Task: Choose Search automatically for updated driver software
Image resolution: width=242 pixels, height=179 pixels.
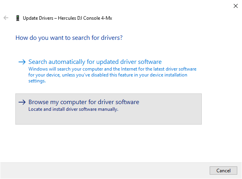Action: point(108,71)
